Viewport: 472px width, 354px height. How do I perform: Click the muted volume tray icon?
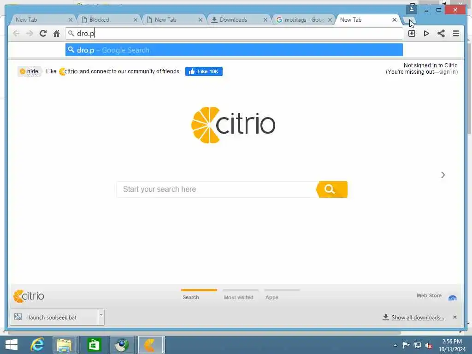coord(429,345)
